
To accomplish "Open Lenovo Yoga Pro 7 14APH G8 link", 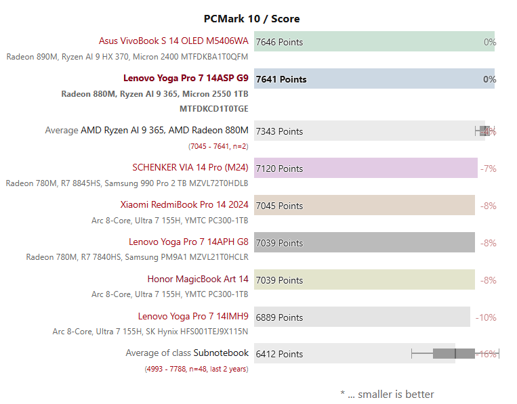I will (188, 242).
